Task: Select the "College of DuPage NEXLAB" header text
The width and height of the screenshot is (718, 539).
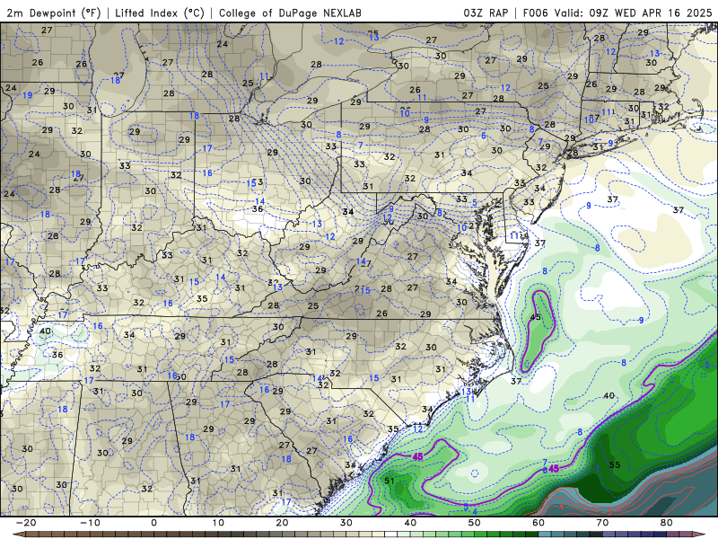Action: click(x=290, y=13)
